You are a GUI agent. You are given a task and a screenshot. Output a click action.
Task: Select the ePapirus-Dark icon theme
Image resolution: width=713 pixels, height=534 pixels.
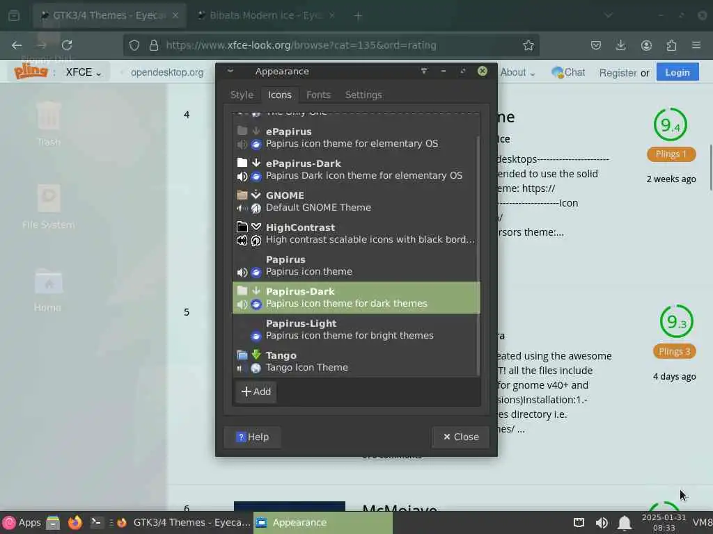coord(356,170)
